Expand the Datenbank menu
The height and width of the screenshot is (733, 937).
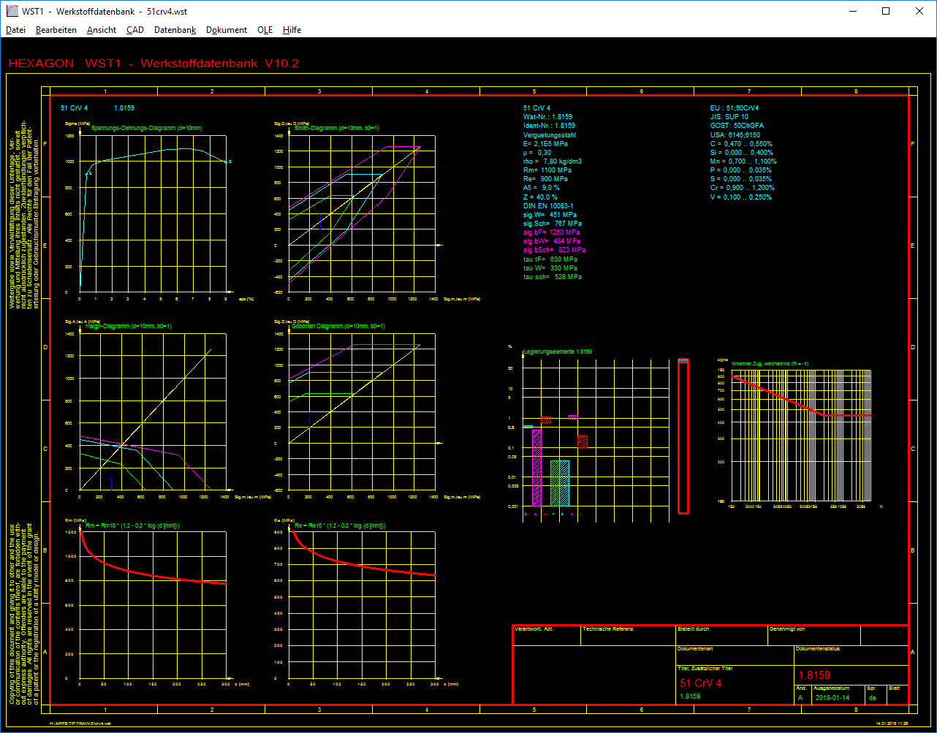pos(175,30)
